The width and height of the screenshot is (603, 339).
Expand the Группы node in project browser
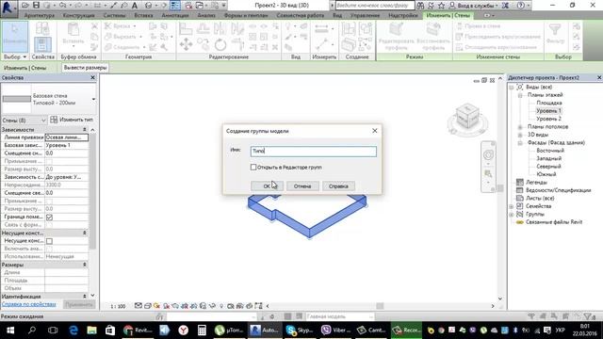point(512,215)
